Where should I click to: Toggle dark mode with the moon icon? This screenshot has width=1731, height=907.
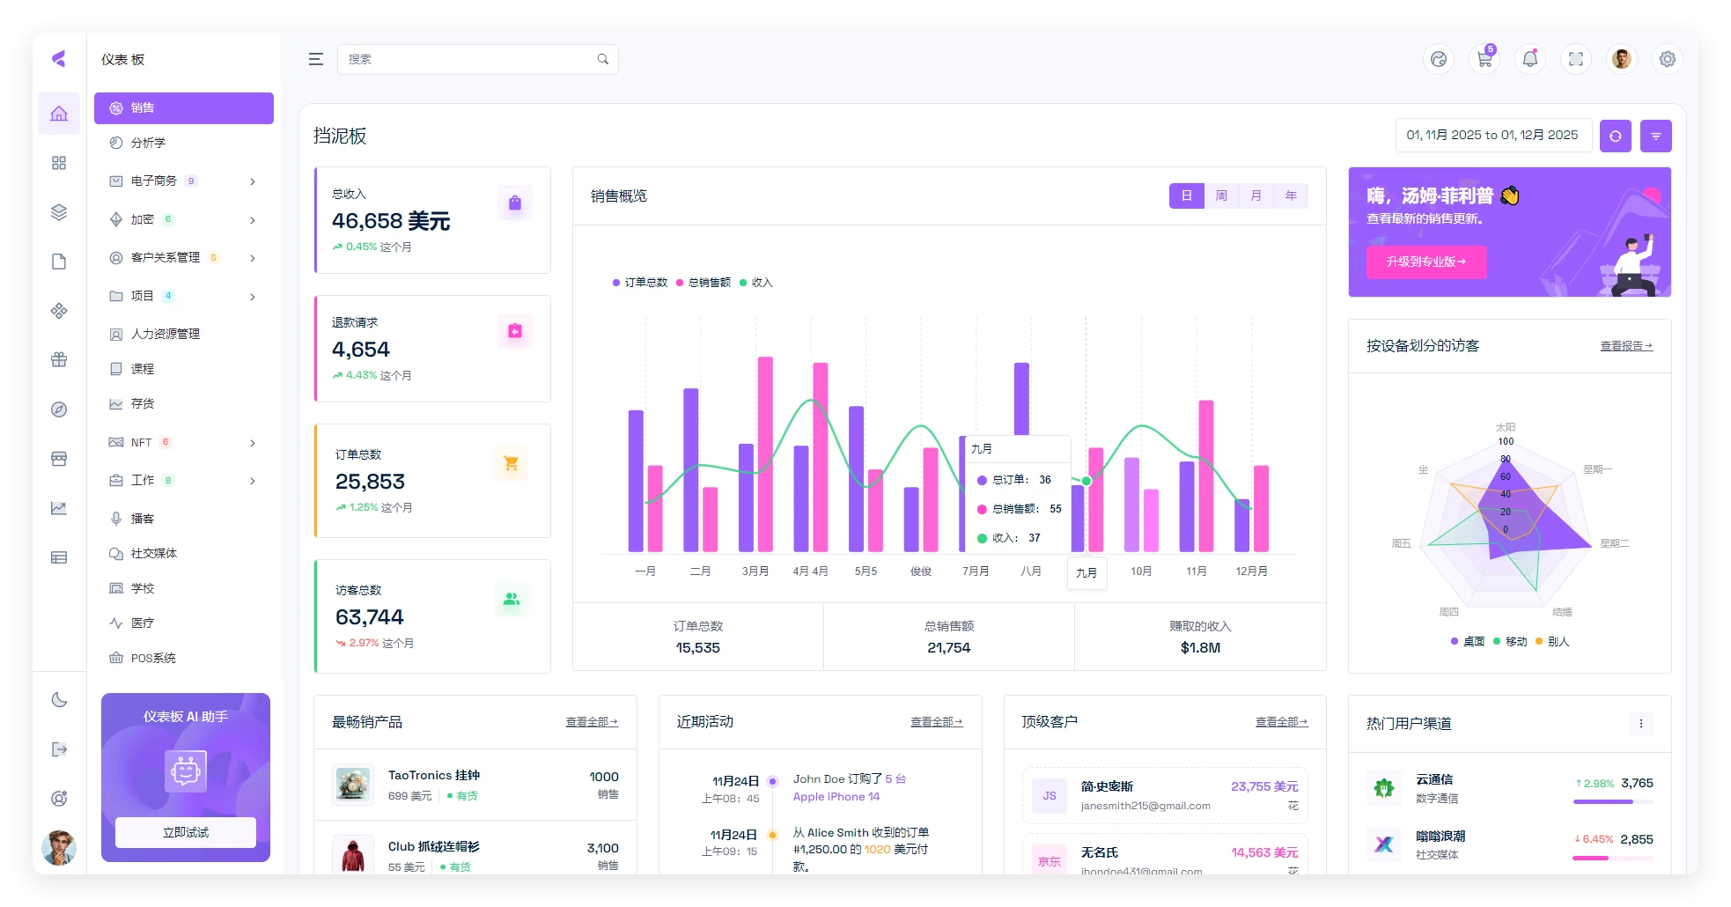[58, 699]
